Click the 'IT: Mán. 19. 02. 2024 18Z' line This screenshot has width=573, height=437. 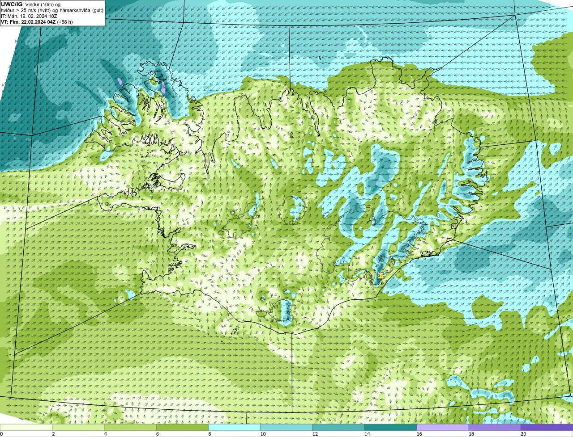pos(29,16)
